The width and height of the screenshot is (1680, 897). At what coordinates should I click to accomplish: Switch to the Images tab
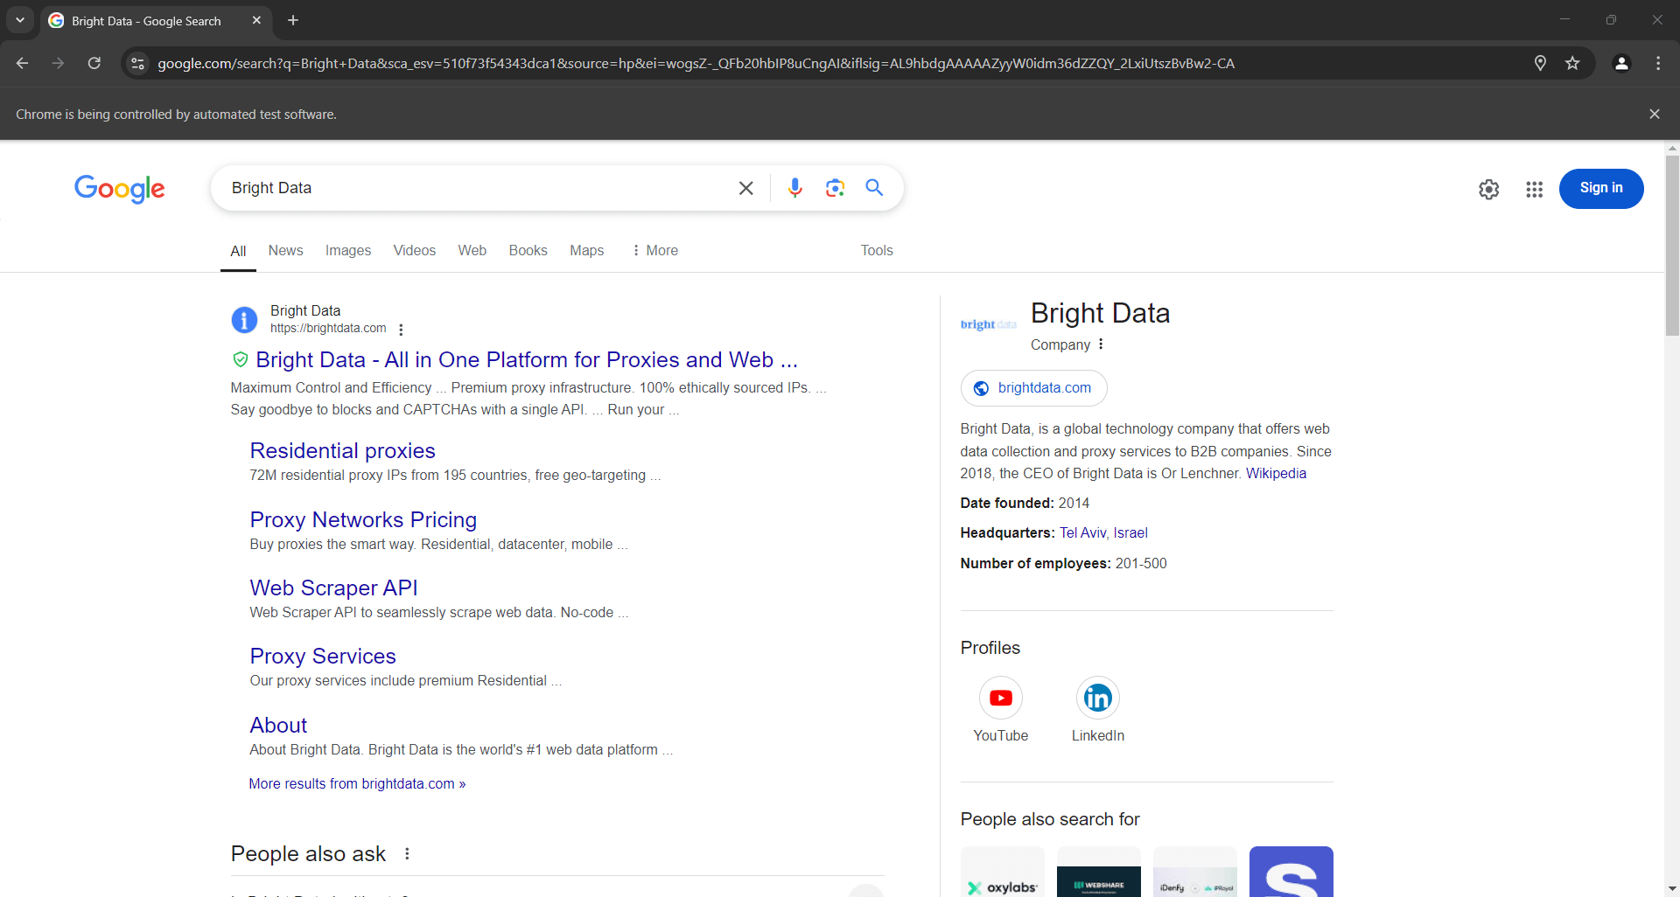coord(347,250)
